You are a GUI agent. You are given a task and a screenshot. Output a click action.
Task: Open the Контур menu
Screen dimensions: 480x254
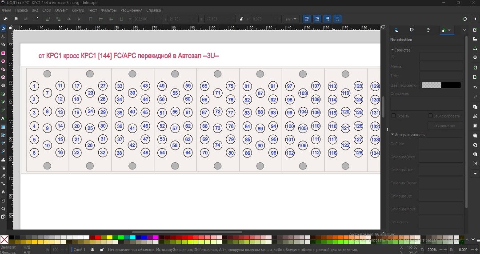pyautogui.click(x=78, y=10)
